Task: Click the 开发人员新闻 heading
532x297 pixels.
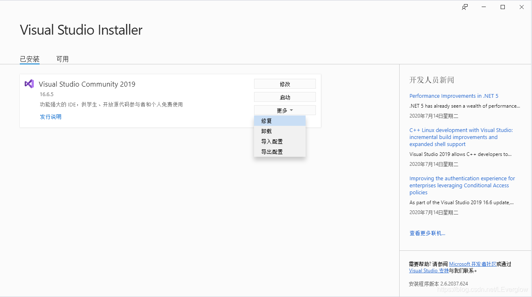Action: pos(432,80)
